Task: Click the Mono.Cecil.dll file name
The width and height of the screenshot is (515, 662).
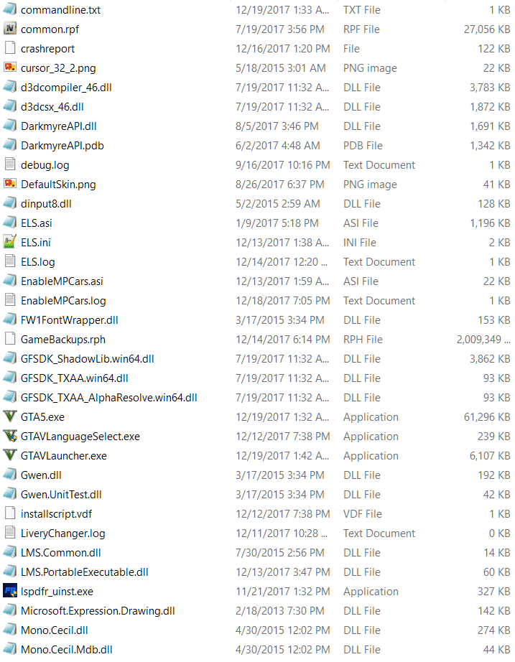Action: tap(54, 630)
